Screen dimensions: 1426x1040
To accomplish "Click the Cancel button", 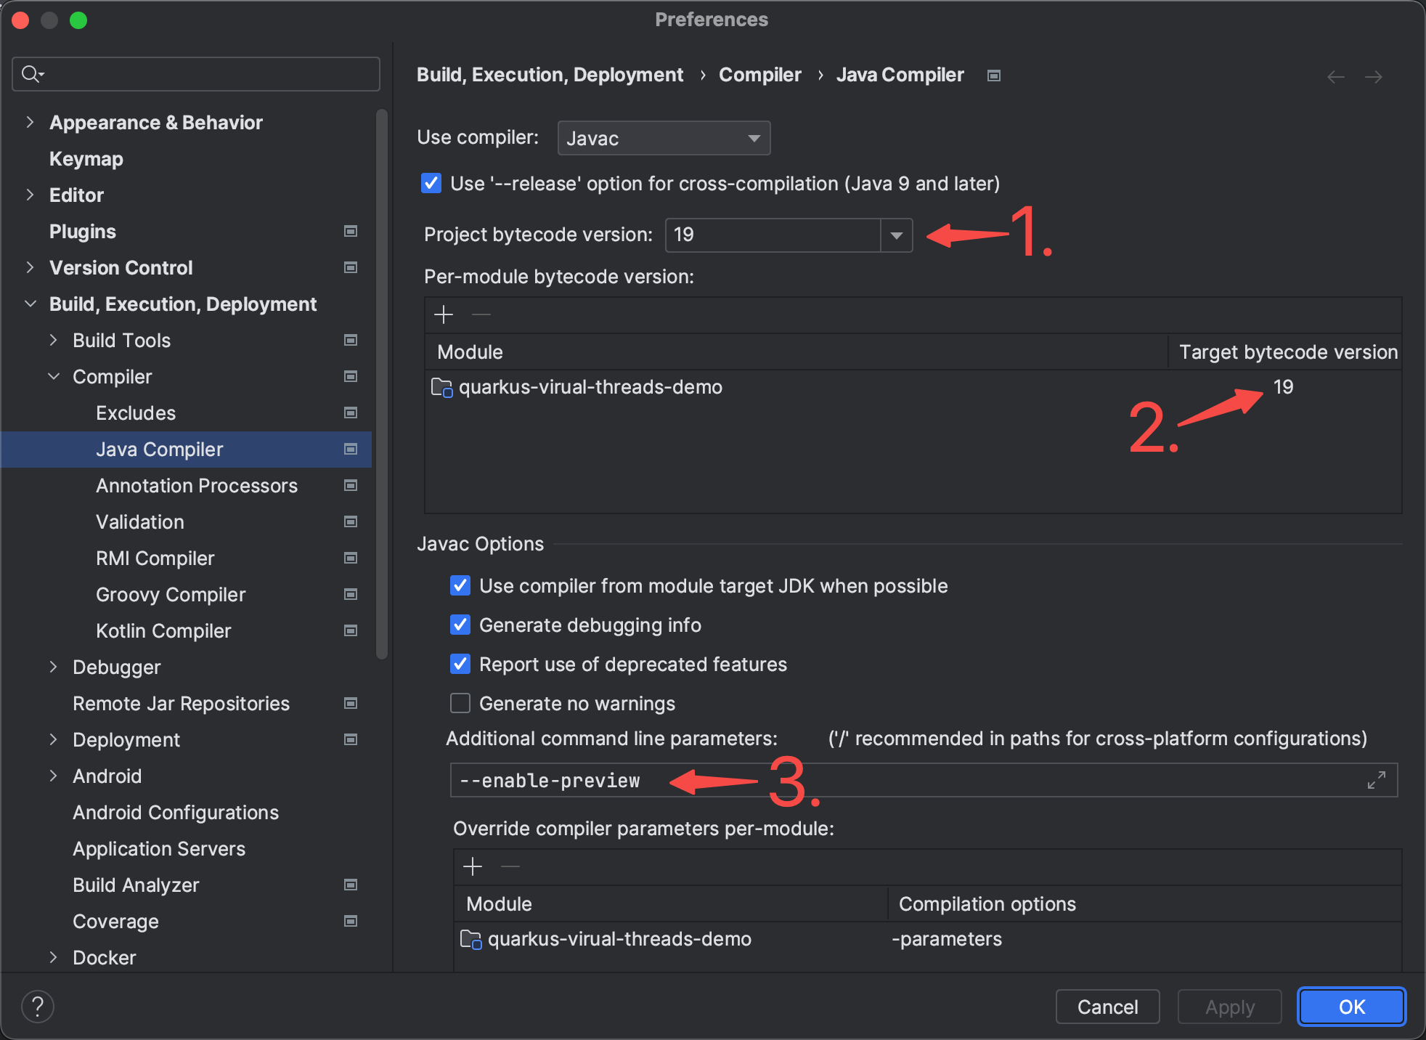I will point(1107,1007).
